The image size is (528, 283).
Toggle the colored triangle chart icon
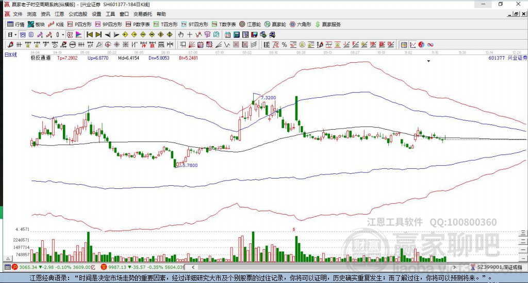(x=79, y=34)
